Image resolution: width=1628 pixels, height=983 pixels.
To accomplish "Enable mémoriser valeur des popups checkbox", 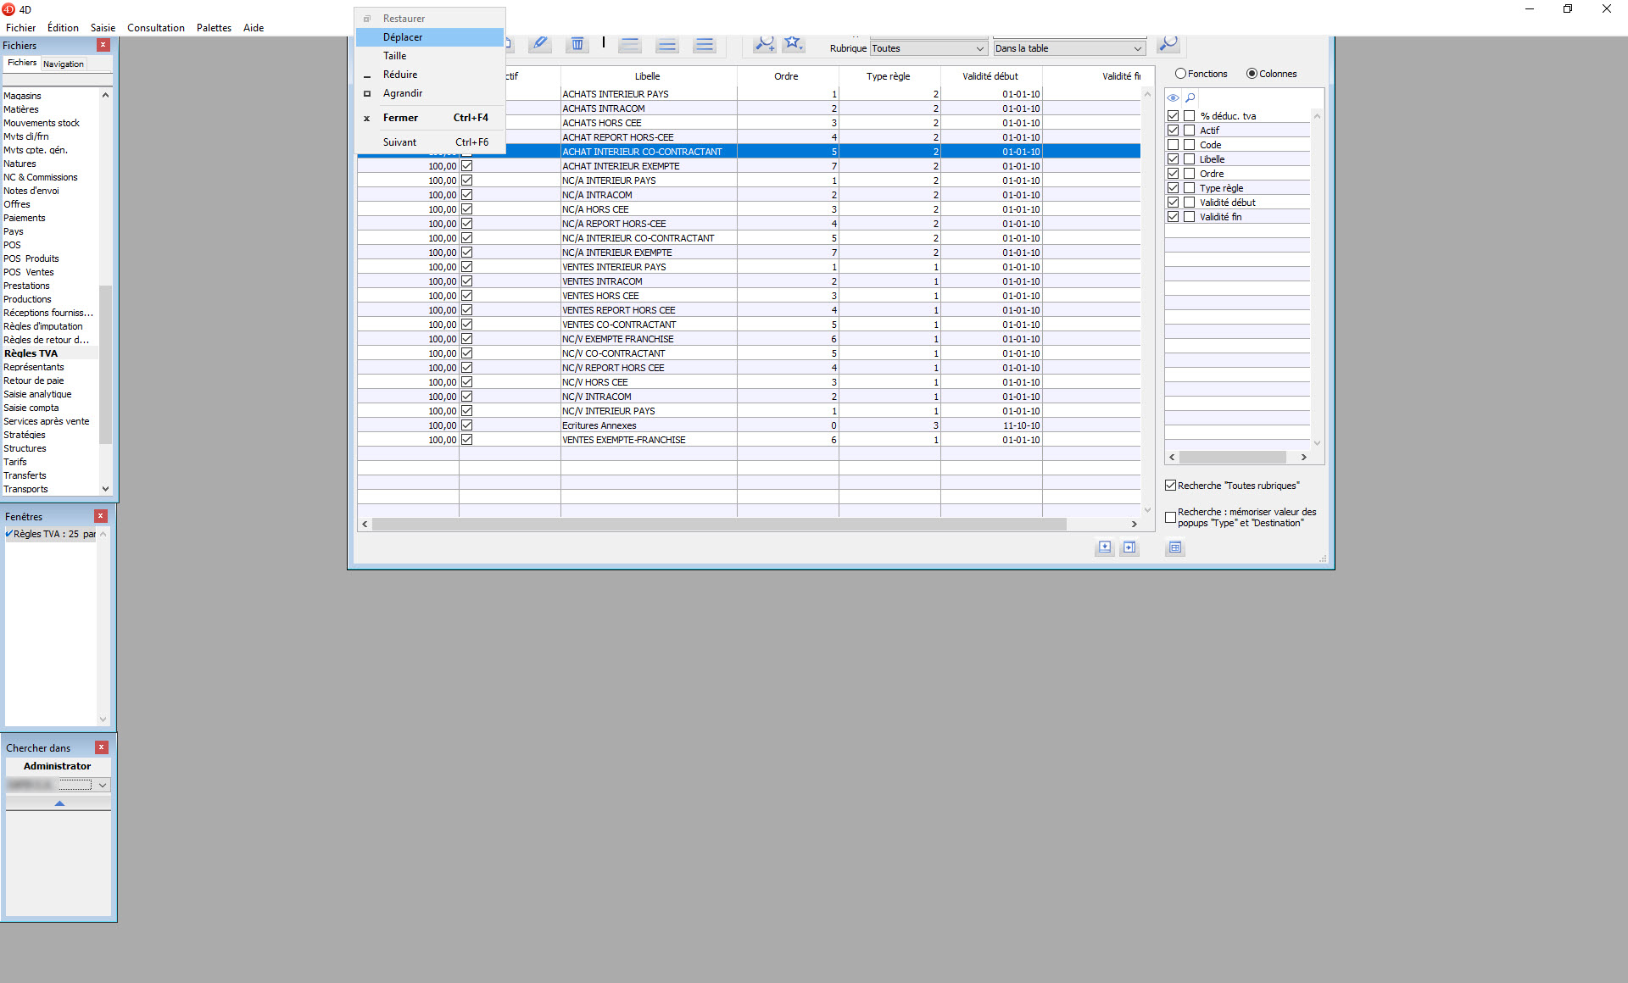I will pos(1171,517).
